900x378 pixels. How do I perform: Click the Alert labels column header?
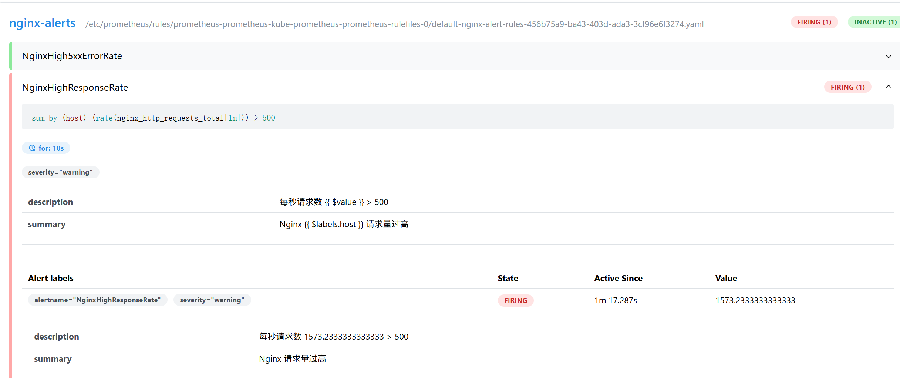click(x=51, y=279)
